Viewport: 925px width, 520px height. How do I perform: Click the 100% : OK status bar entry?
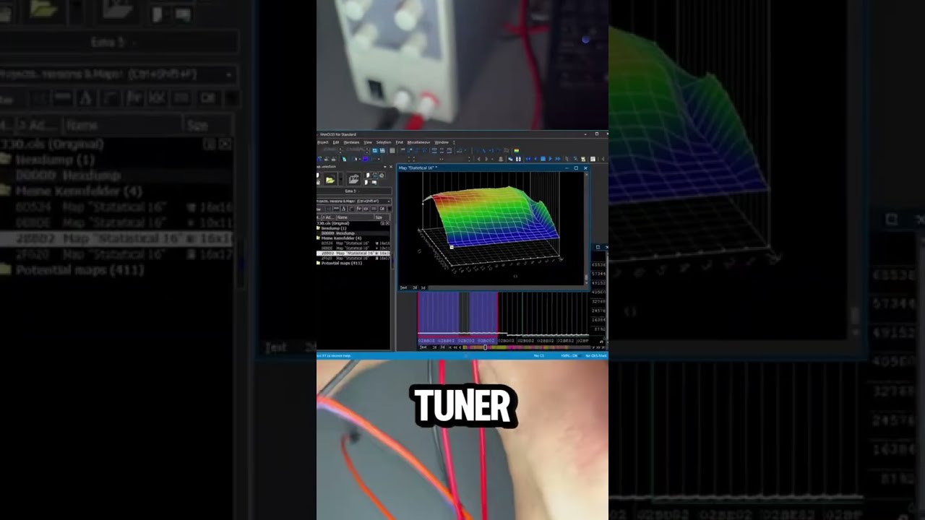click(569, 355)
